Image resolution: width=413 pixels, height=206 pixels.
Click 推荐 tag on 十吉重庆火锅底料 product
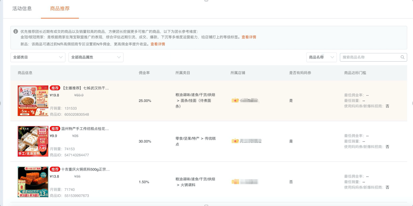55,169
